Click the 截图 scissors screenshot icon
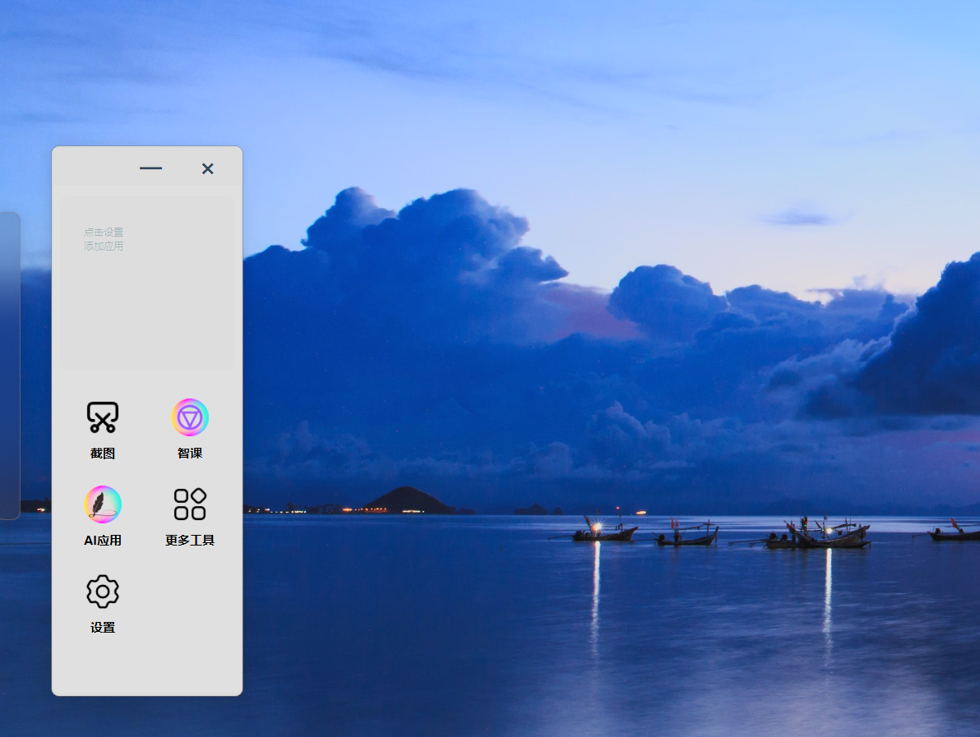 click(x=103, y=417)
